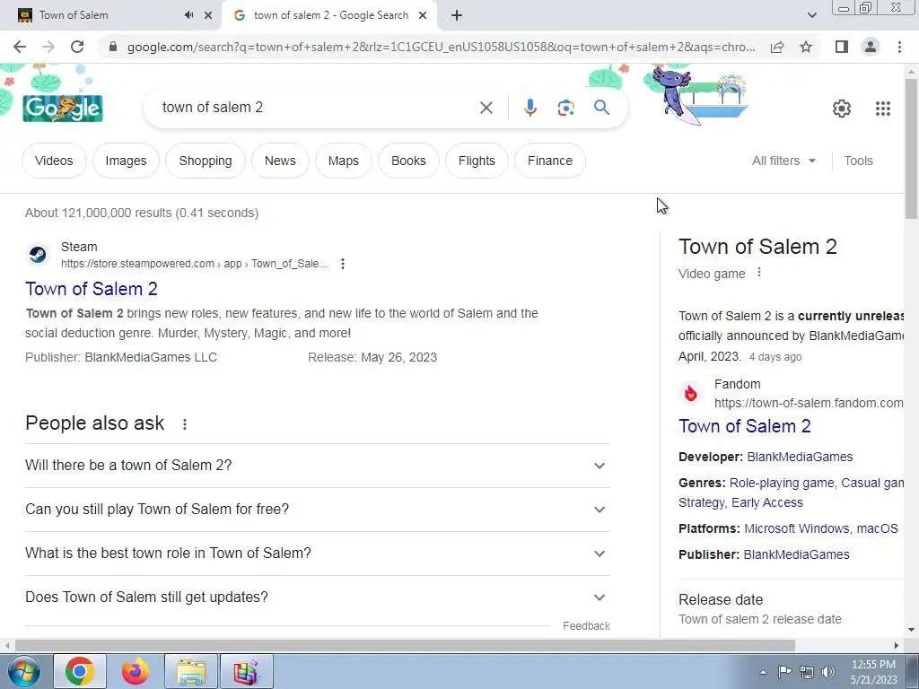Open the tab search dropdown arrow
919x689 pixels.
pos(811,15)
